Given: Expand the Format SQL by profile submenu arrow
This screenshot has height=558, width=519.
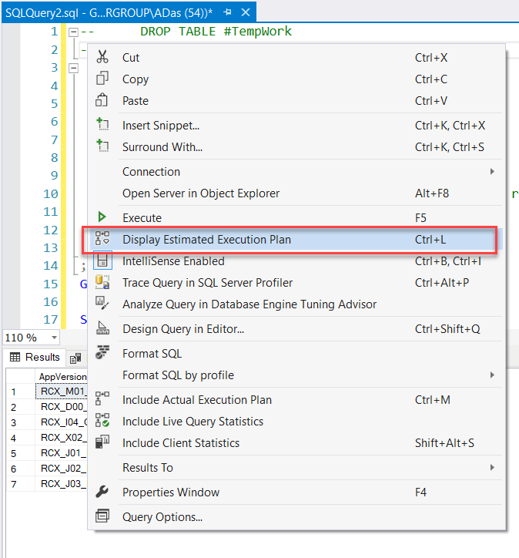Looking at the screenshot, I should [x=492, y=375].
